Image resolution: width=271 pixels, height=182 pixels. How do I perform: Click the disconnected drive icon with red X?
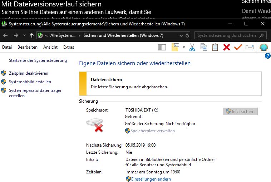tap(95, 125)
